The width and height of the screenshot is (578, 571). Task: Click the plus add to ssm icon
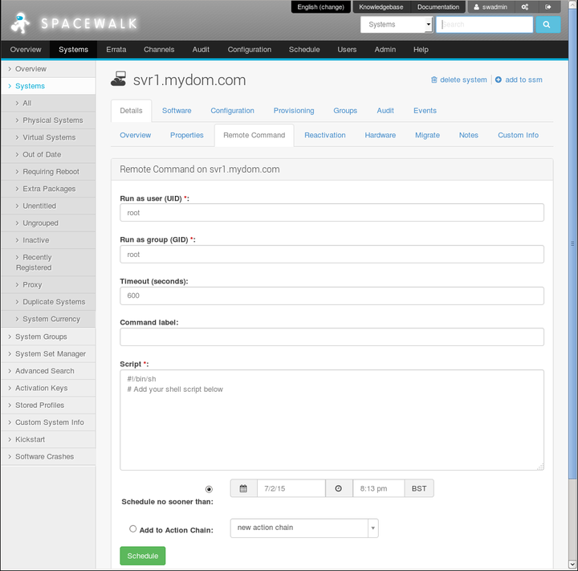click(x=498, y=80)
